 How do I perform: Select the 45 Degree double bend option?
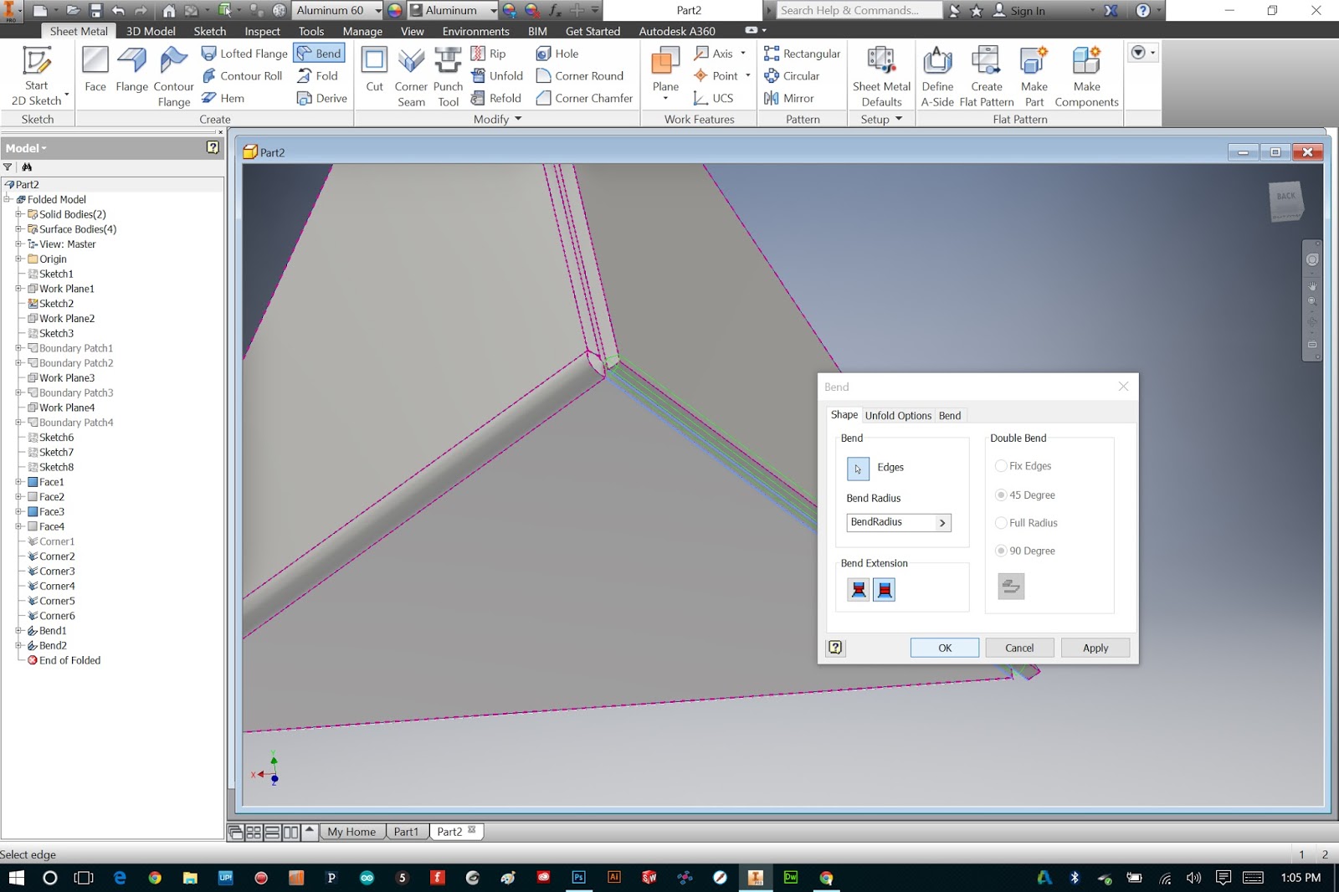coord(1001,495)
